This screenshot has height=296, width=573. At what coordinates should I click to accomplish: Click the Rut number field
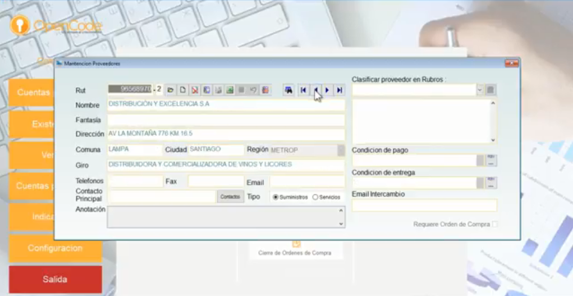coord(130,89)
